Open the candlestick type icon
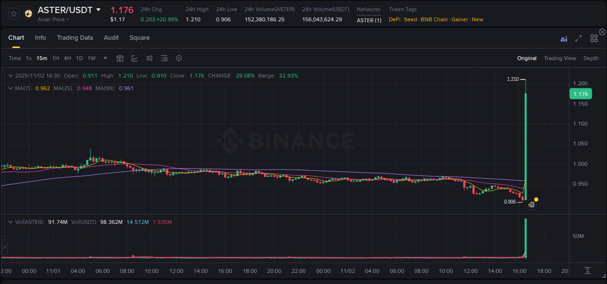The image size is (607, 284). coord(149,58)
